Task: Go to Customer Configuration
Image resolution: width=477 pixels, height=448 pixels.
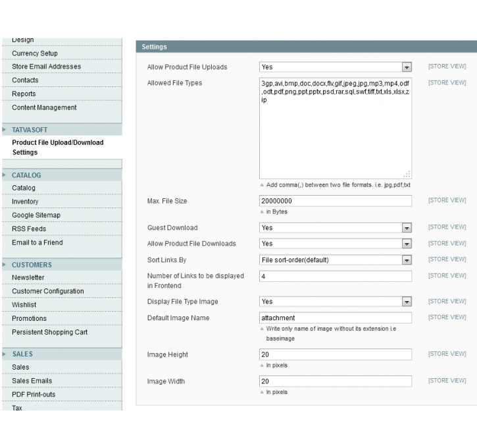Action: coord(48,291)
